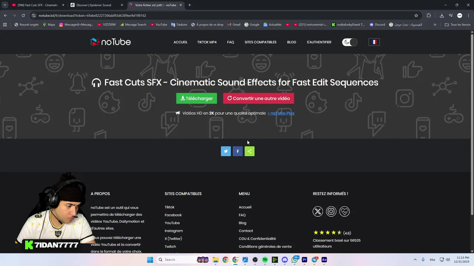Follow the noTube Plus link

tap(281, 113)
